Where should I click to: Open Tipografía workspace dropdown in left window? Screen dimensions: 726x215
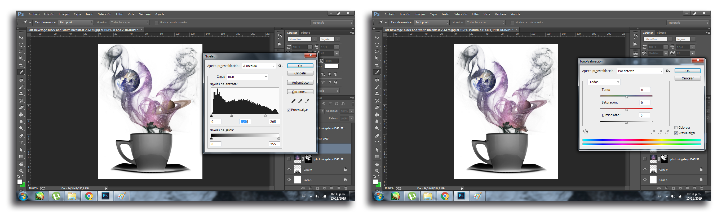click(332, 23)
